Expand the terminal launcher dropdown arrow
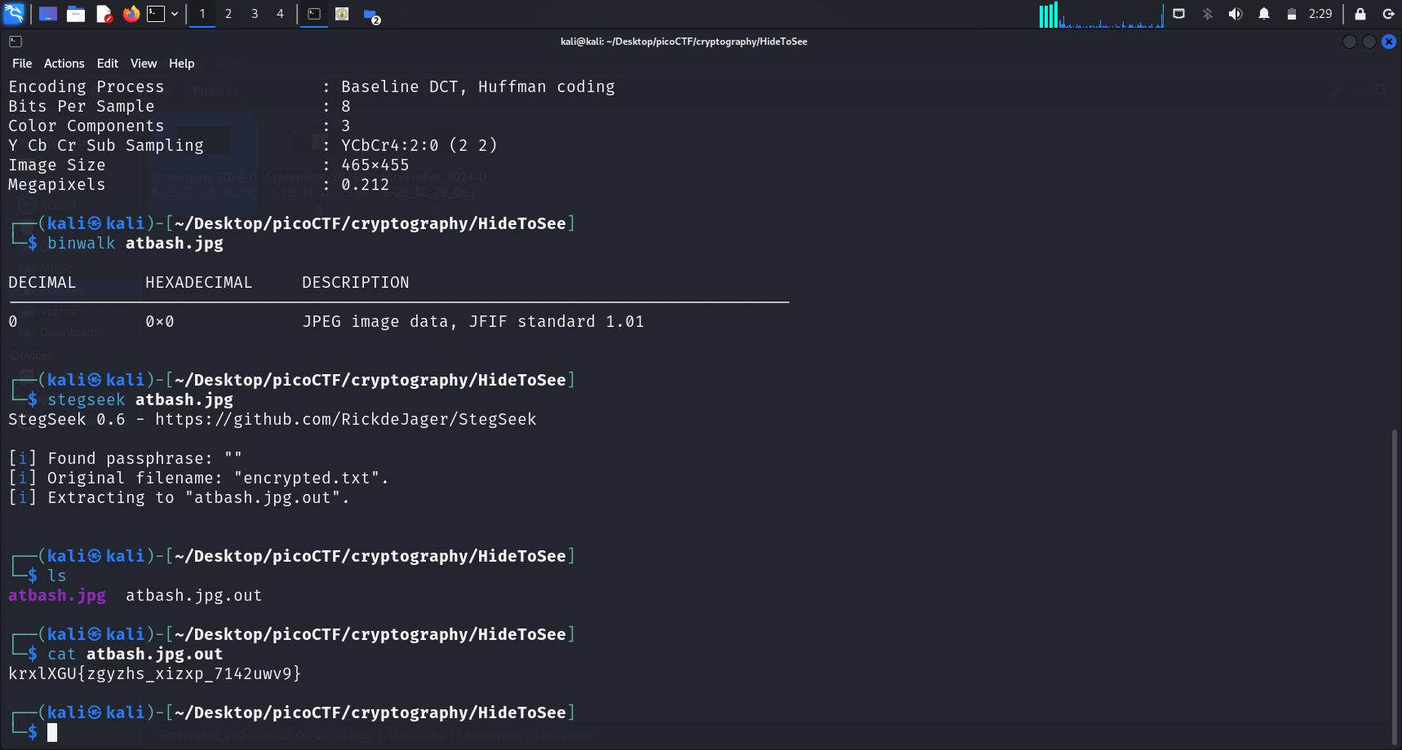 tap(175, 14)
